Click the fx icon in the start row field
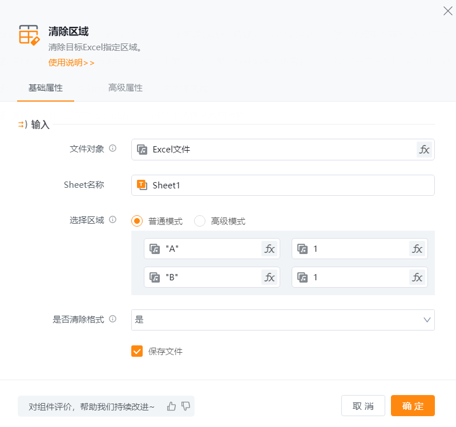The width and height of the screenshot is (456, 427). 417,248
